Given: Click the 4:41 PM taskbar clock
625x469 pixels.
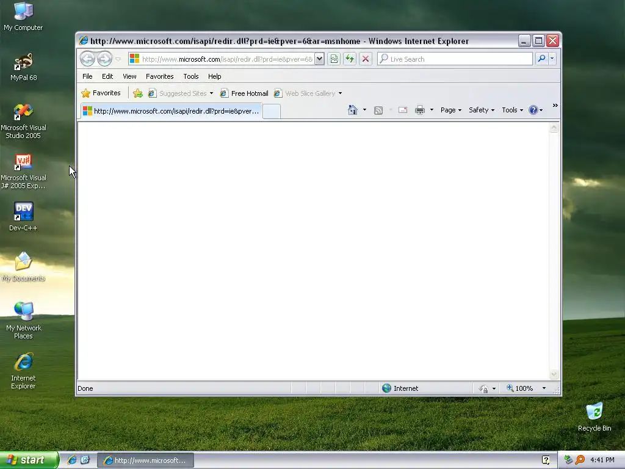Looking at the screenshot, I should pyautogui.click(x=602, y=460).
